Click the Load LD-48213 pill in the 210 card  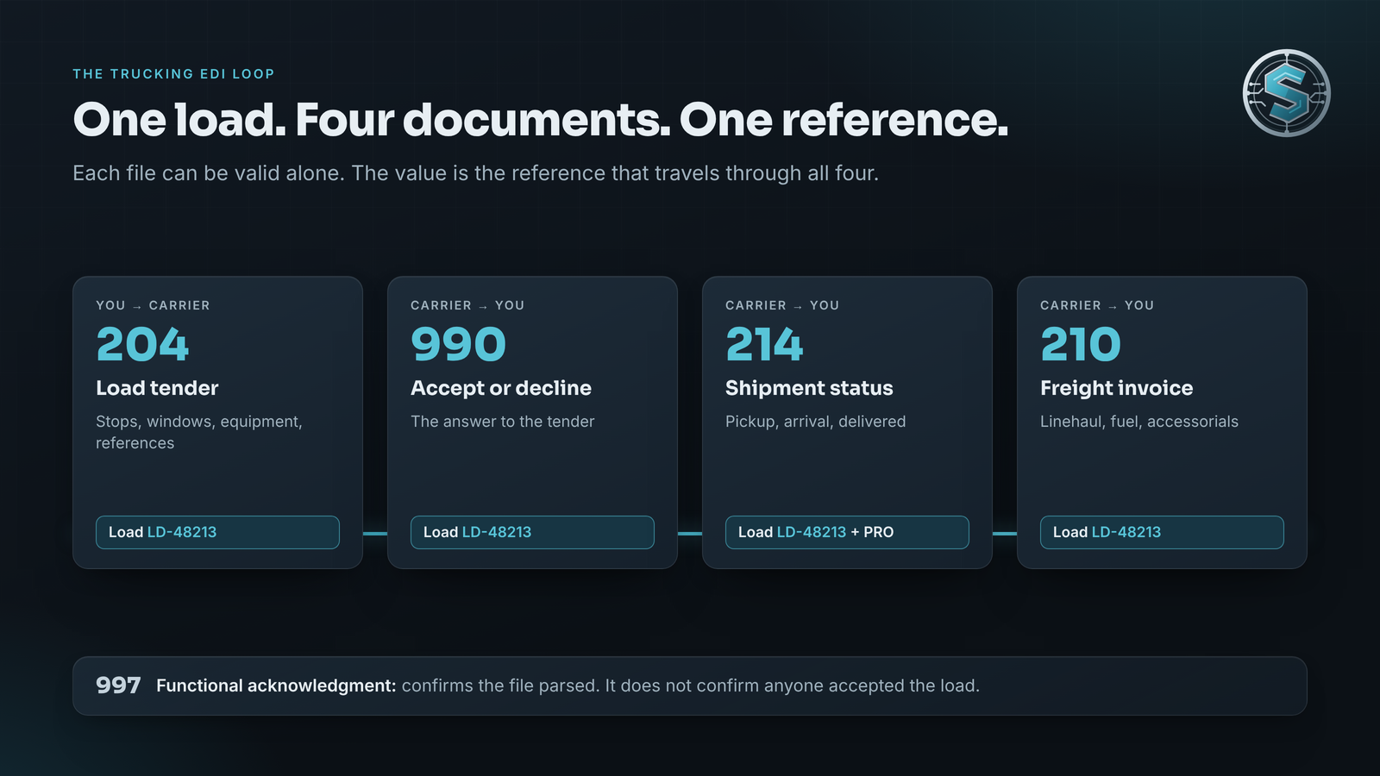[1162, 532]
